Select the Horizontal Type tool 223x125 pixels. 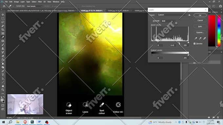point(3,75)
